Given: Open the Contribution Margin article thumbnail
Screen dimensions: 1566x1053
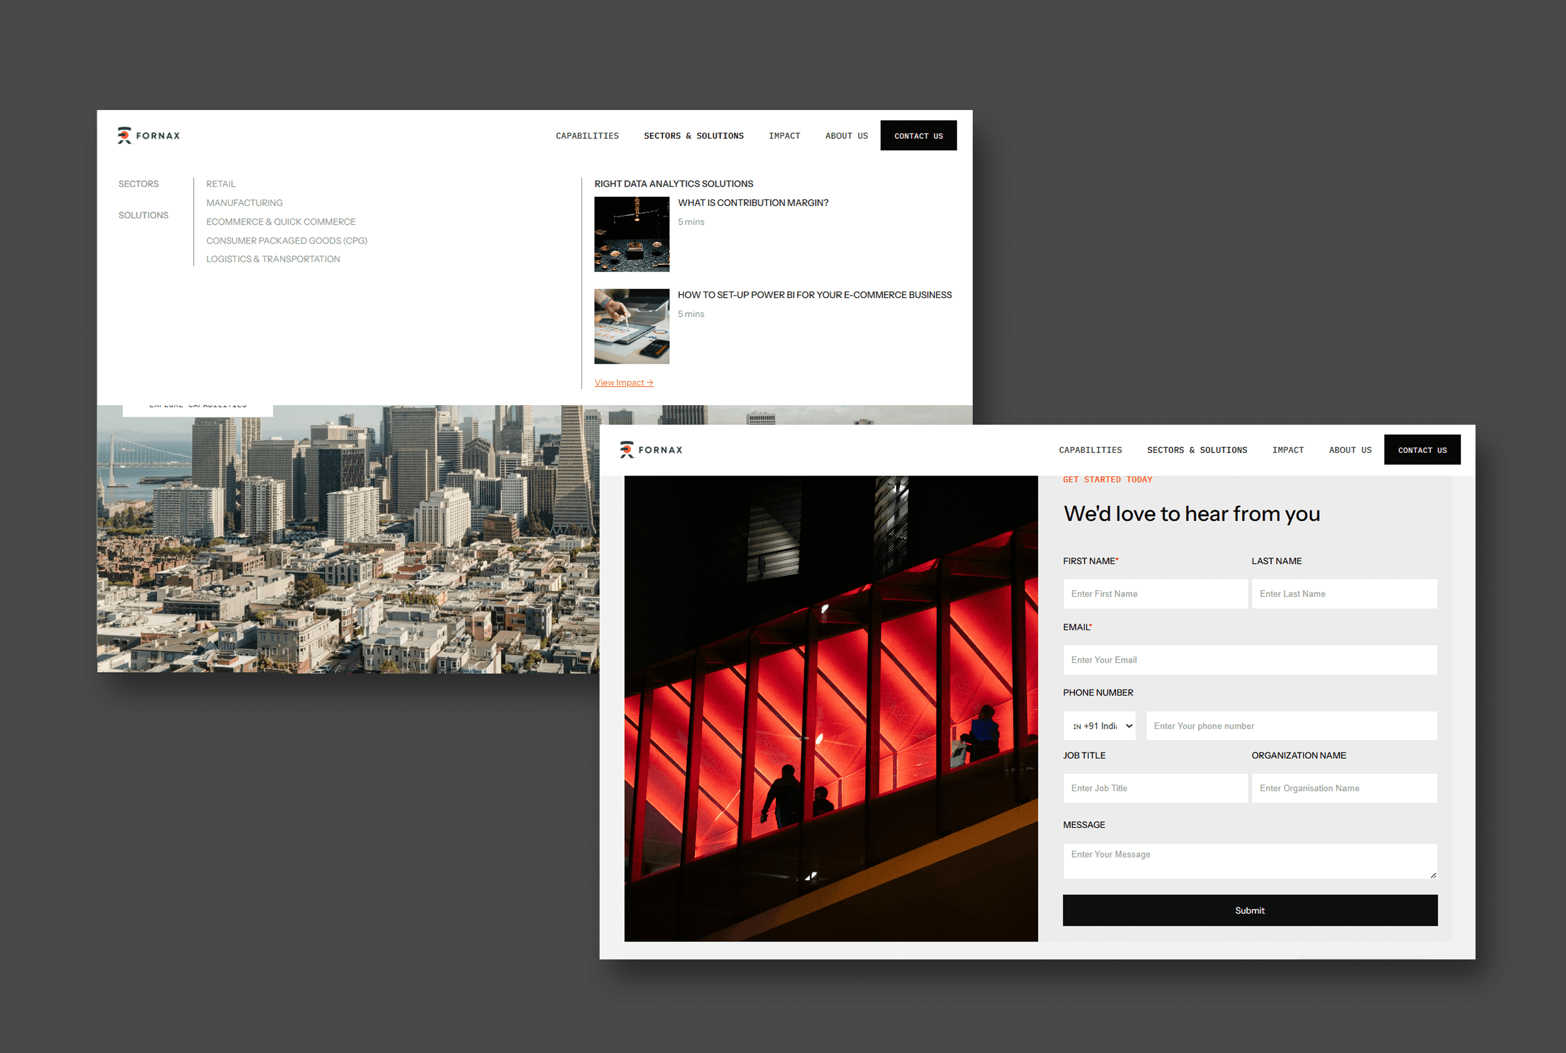Looking at the screenshot, I should (631, 234).
